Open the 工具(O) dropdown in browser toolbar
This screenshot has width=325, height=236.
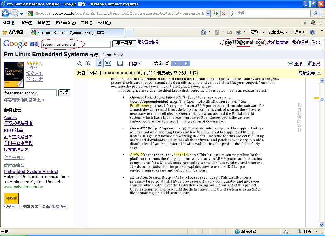tap(298, 32)
